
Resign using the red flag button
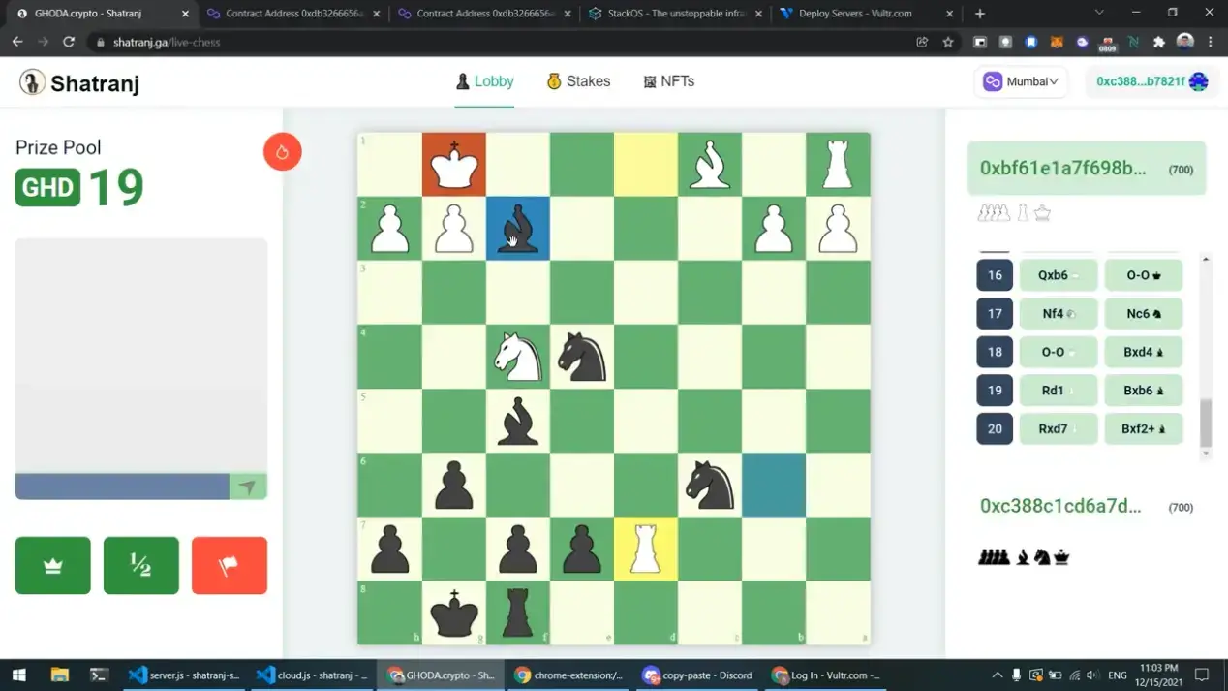tap(229, 565)
